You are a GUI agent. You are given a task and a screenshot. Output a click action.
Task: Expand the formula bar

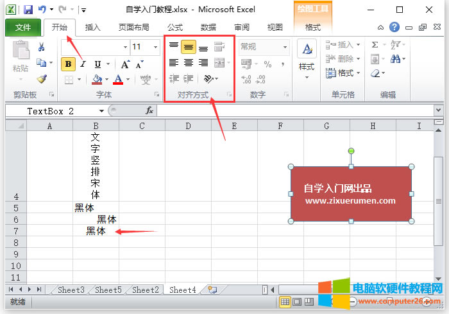pos(438,110)
